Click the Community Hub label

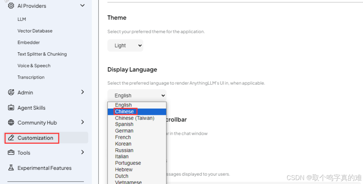pyautogui.click(x=37, y=122)
